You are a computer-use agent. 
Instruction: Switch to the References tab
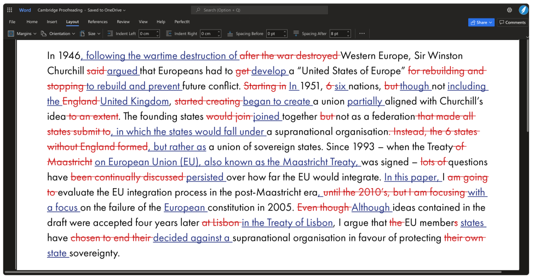click(x=97, y=22)
